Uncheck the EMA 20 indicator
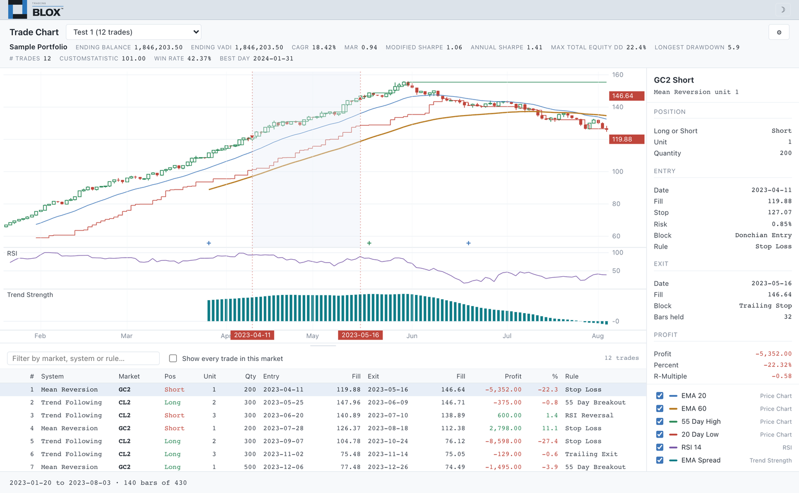799x493 pixels. coord(659,396)
